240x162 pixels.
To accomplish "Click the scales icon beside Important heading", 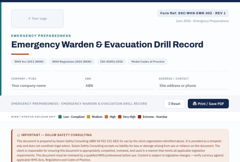I will pos(18,135).
